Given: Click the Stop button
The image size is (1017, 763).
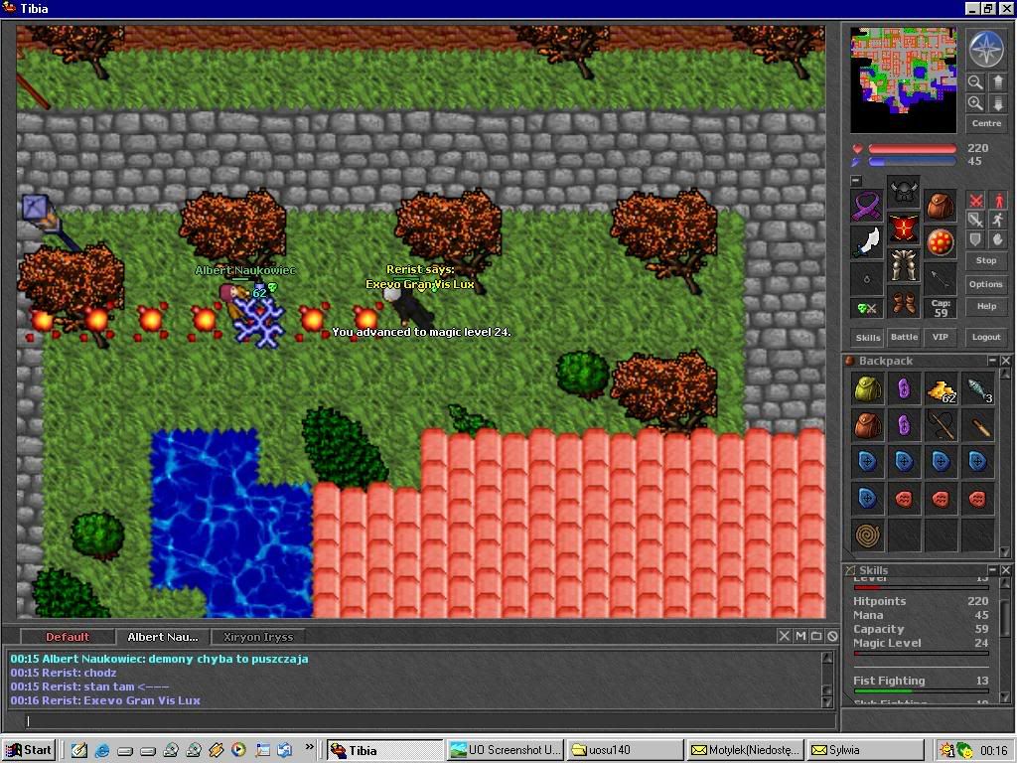Looking at the screenshot, I should coord(986,261).
